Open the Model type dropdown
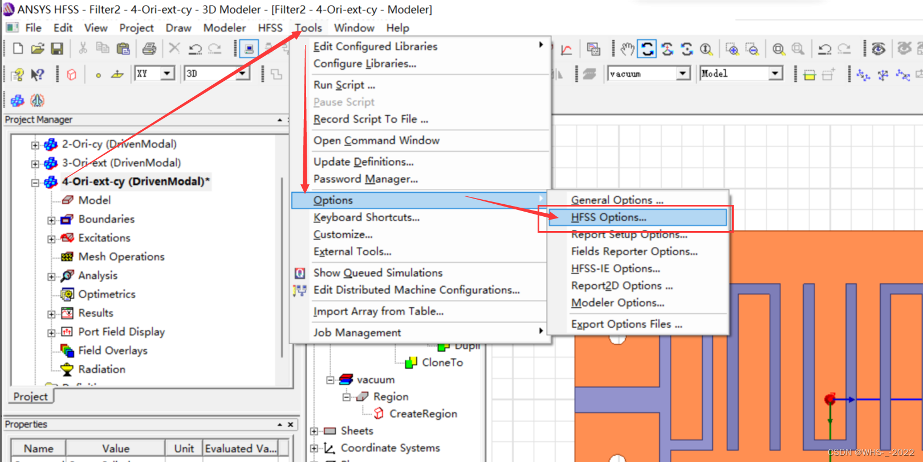 click(774, 73)
